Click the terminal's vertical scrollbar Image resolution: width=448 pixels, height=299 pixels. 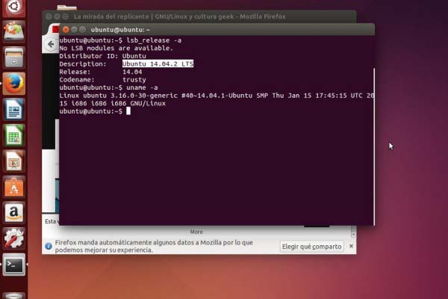[x=374, y=146]
